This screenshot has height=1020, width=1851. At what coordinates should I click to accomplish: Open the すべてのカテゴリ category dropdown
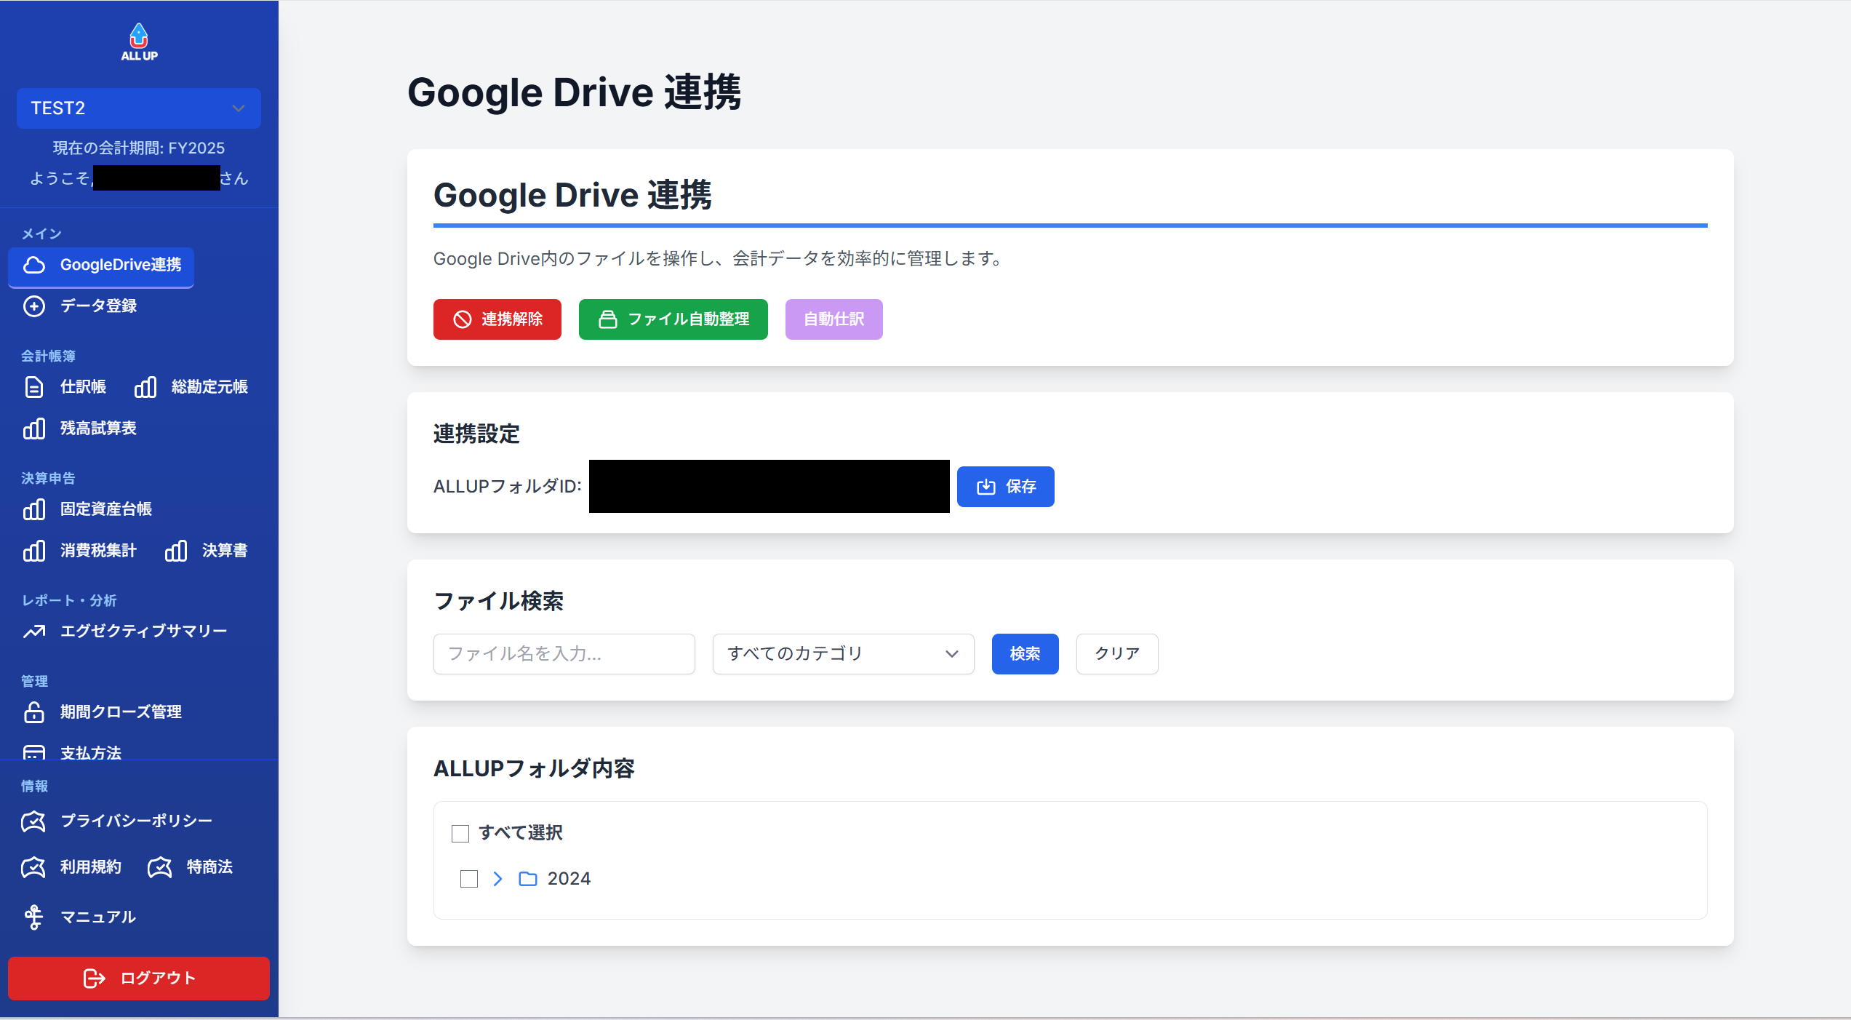[843, 654]
